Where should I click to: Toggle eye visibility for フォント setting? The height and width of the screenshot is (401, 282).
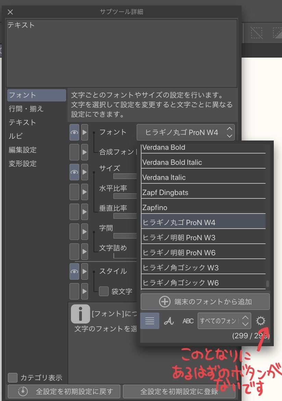click(74, 132)
